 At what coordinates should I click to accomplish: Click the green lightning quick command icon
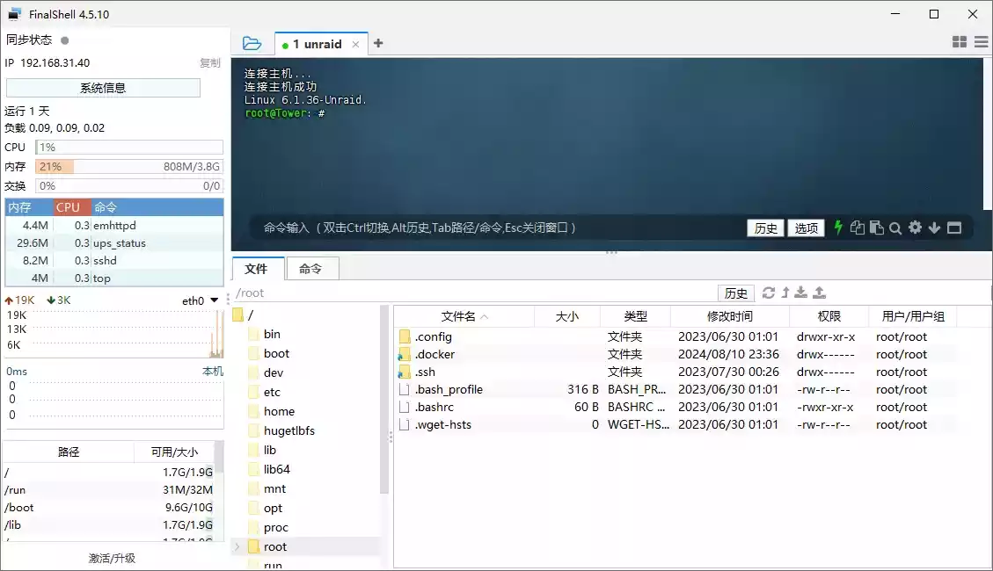(x=838, y=228)
